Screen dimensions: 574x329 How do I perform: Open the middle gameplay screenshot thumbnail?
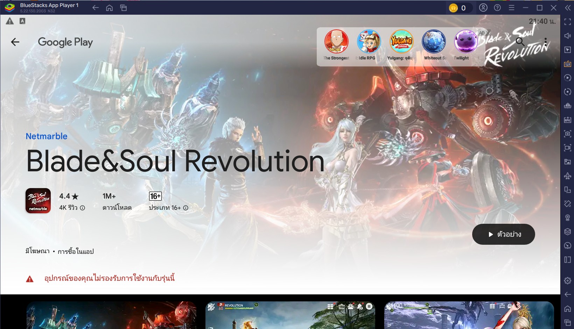(x=290, y=315)
